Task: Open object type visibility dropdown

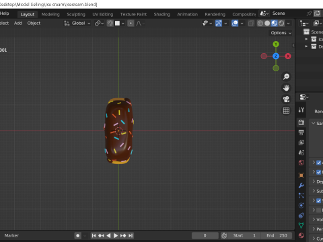Action: (x=207, y=24)
